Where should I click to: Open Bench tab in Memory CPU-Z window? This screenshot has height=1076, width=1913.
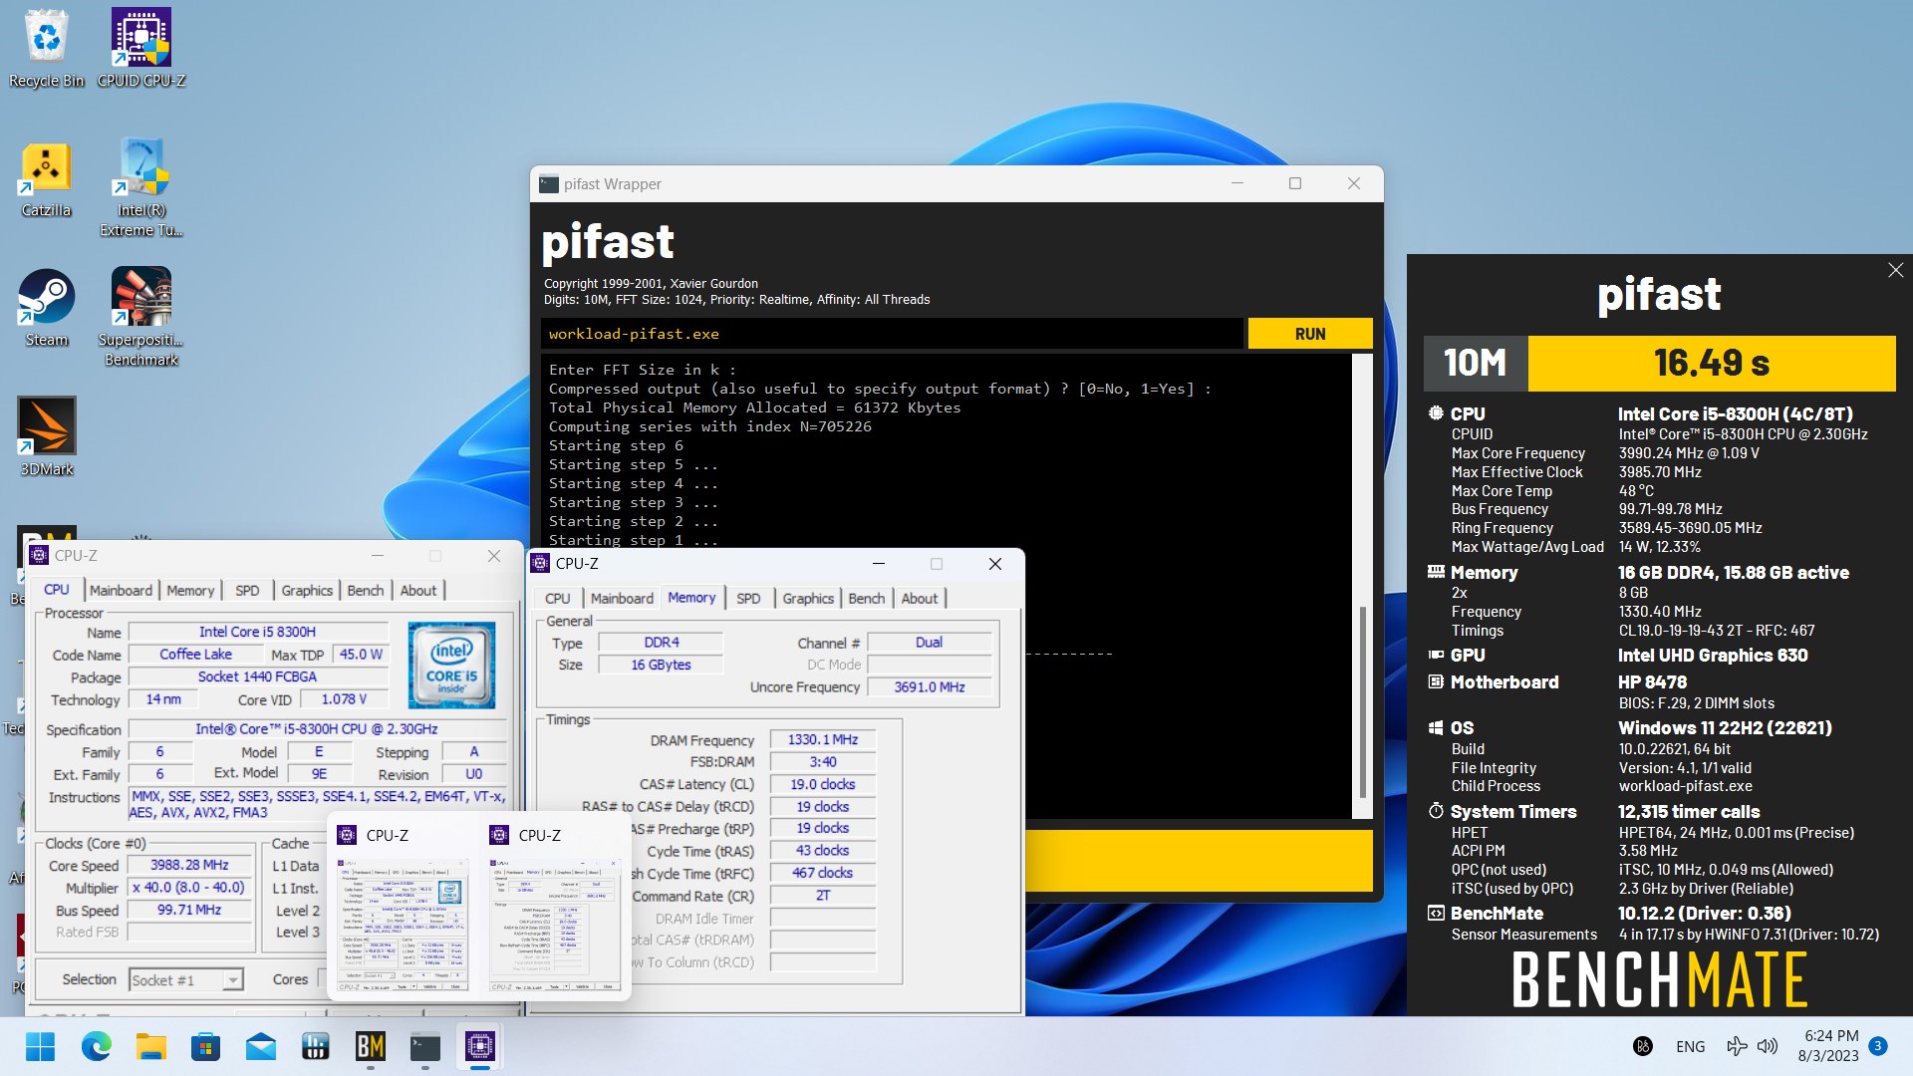tap(867, 598)
